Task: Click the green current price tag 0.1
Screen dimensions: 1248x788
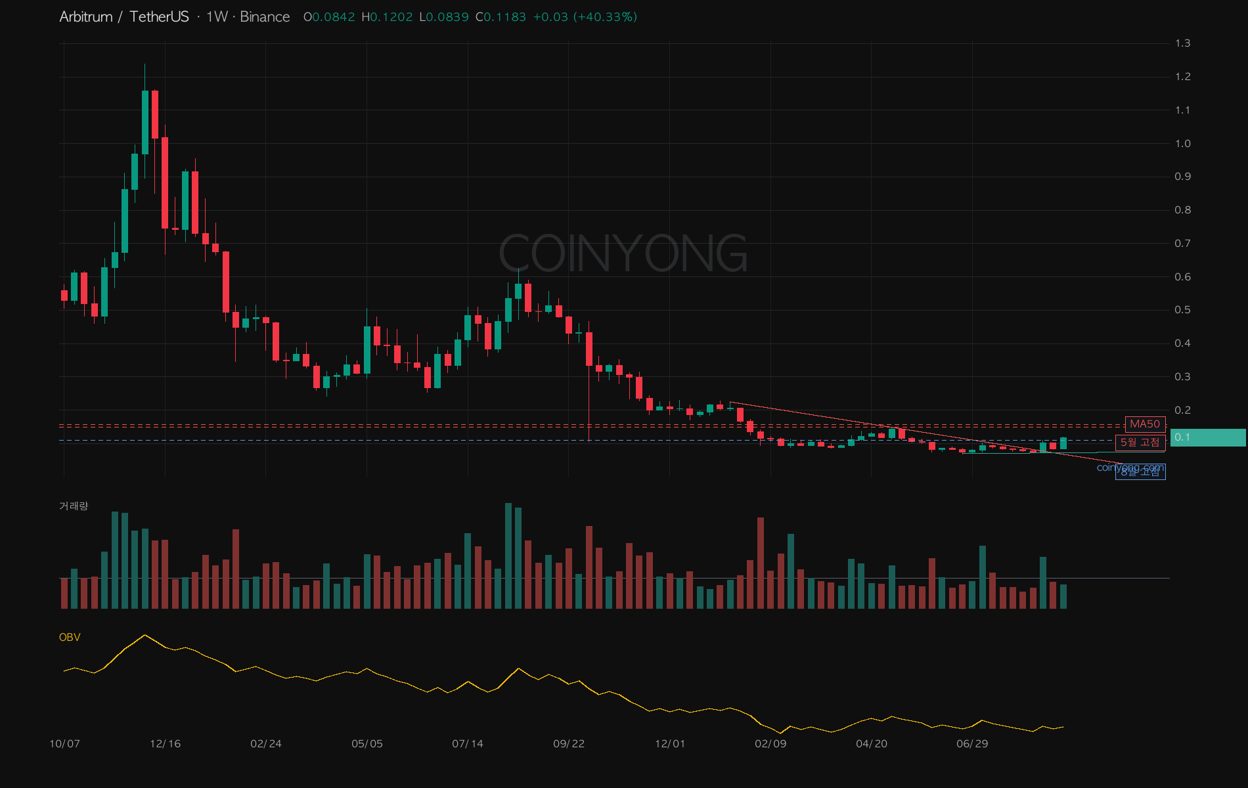Action: [x=1207, y=437]
